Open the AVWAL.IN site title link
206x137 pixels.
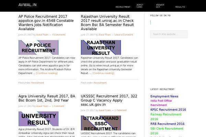(x=27, y=5)
